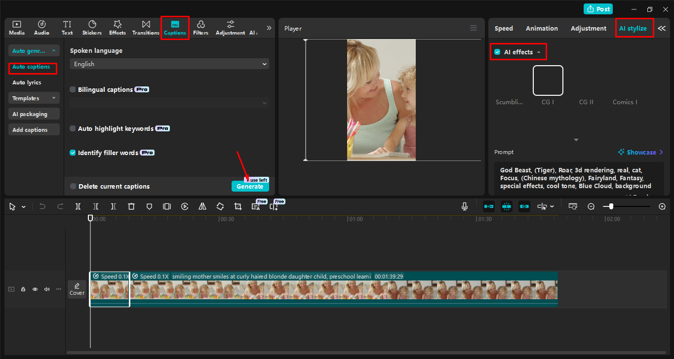
Task: Select the Crop tool in timeline toolbar
Action: [238, 206]
